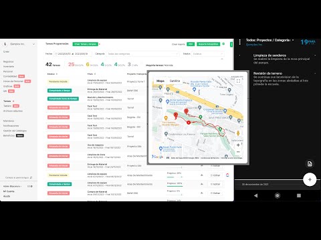Click Editar in the 100% progress row

[x=215, y=184]
